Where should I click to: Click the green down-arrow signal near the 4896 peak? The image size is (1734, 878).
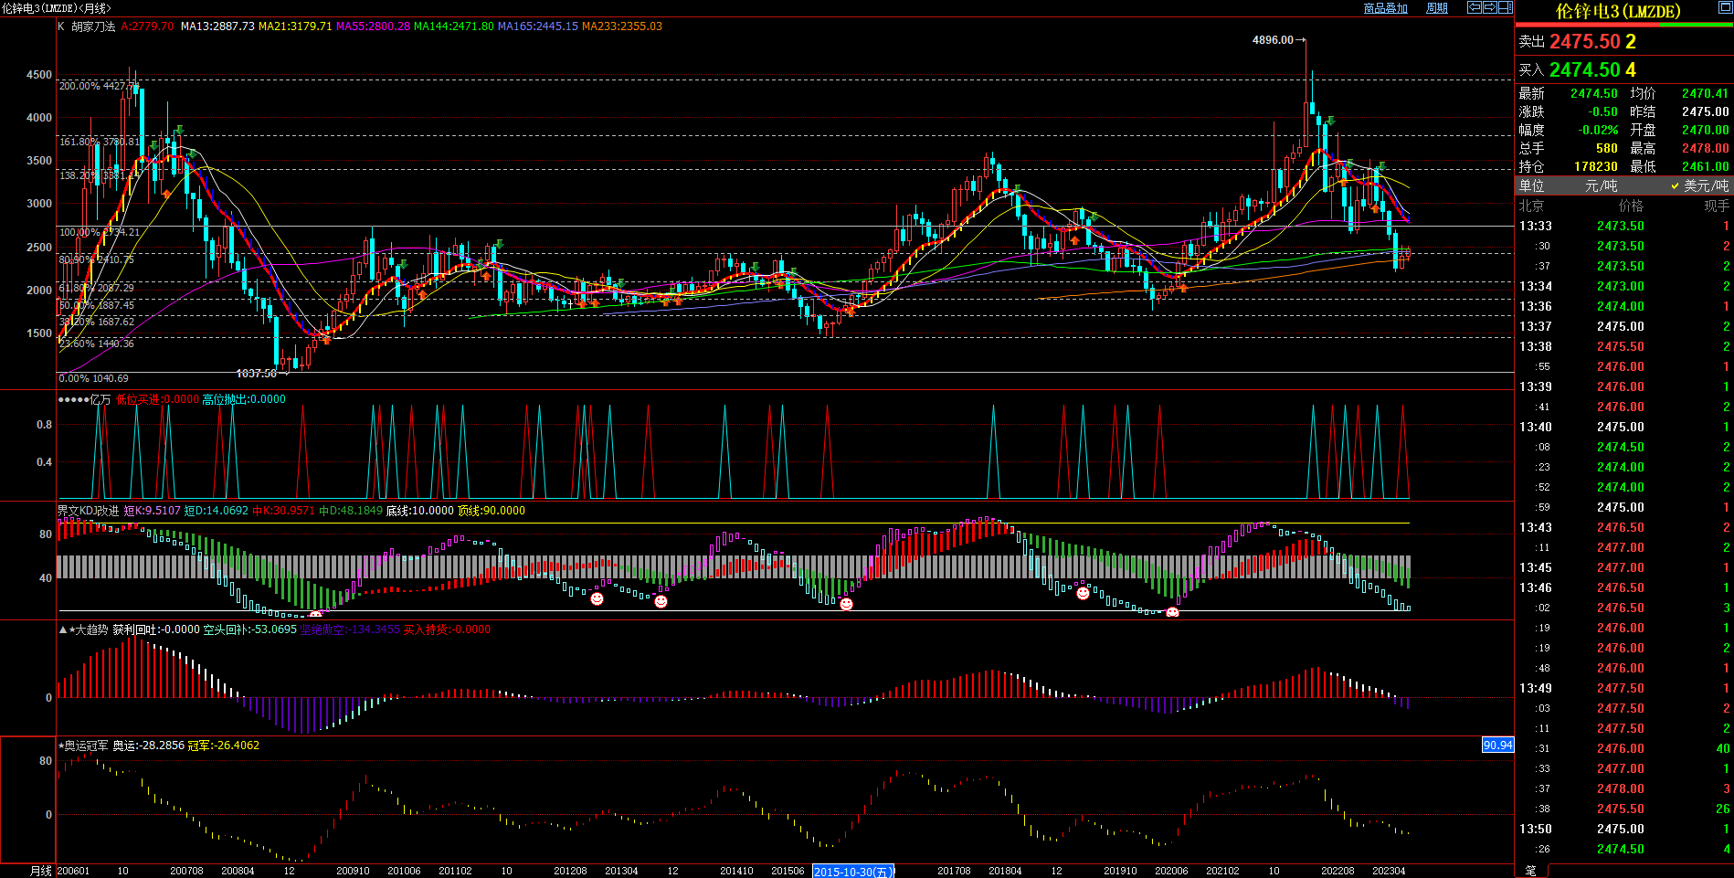pos(1330,121)
